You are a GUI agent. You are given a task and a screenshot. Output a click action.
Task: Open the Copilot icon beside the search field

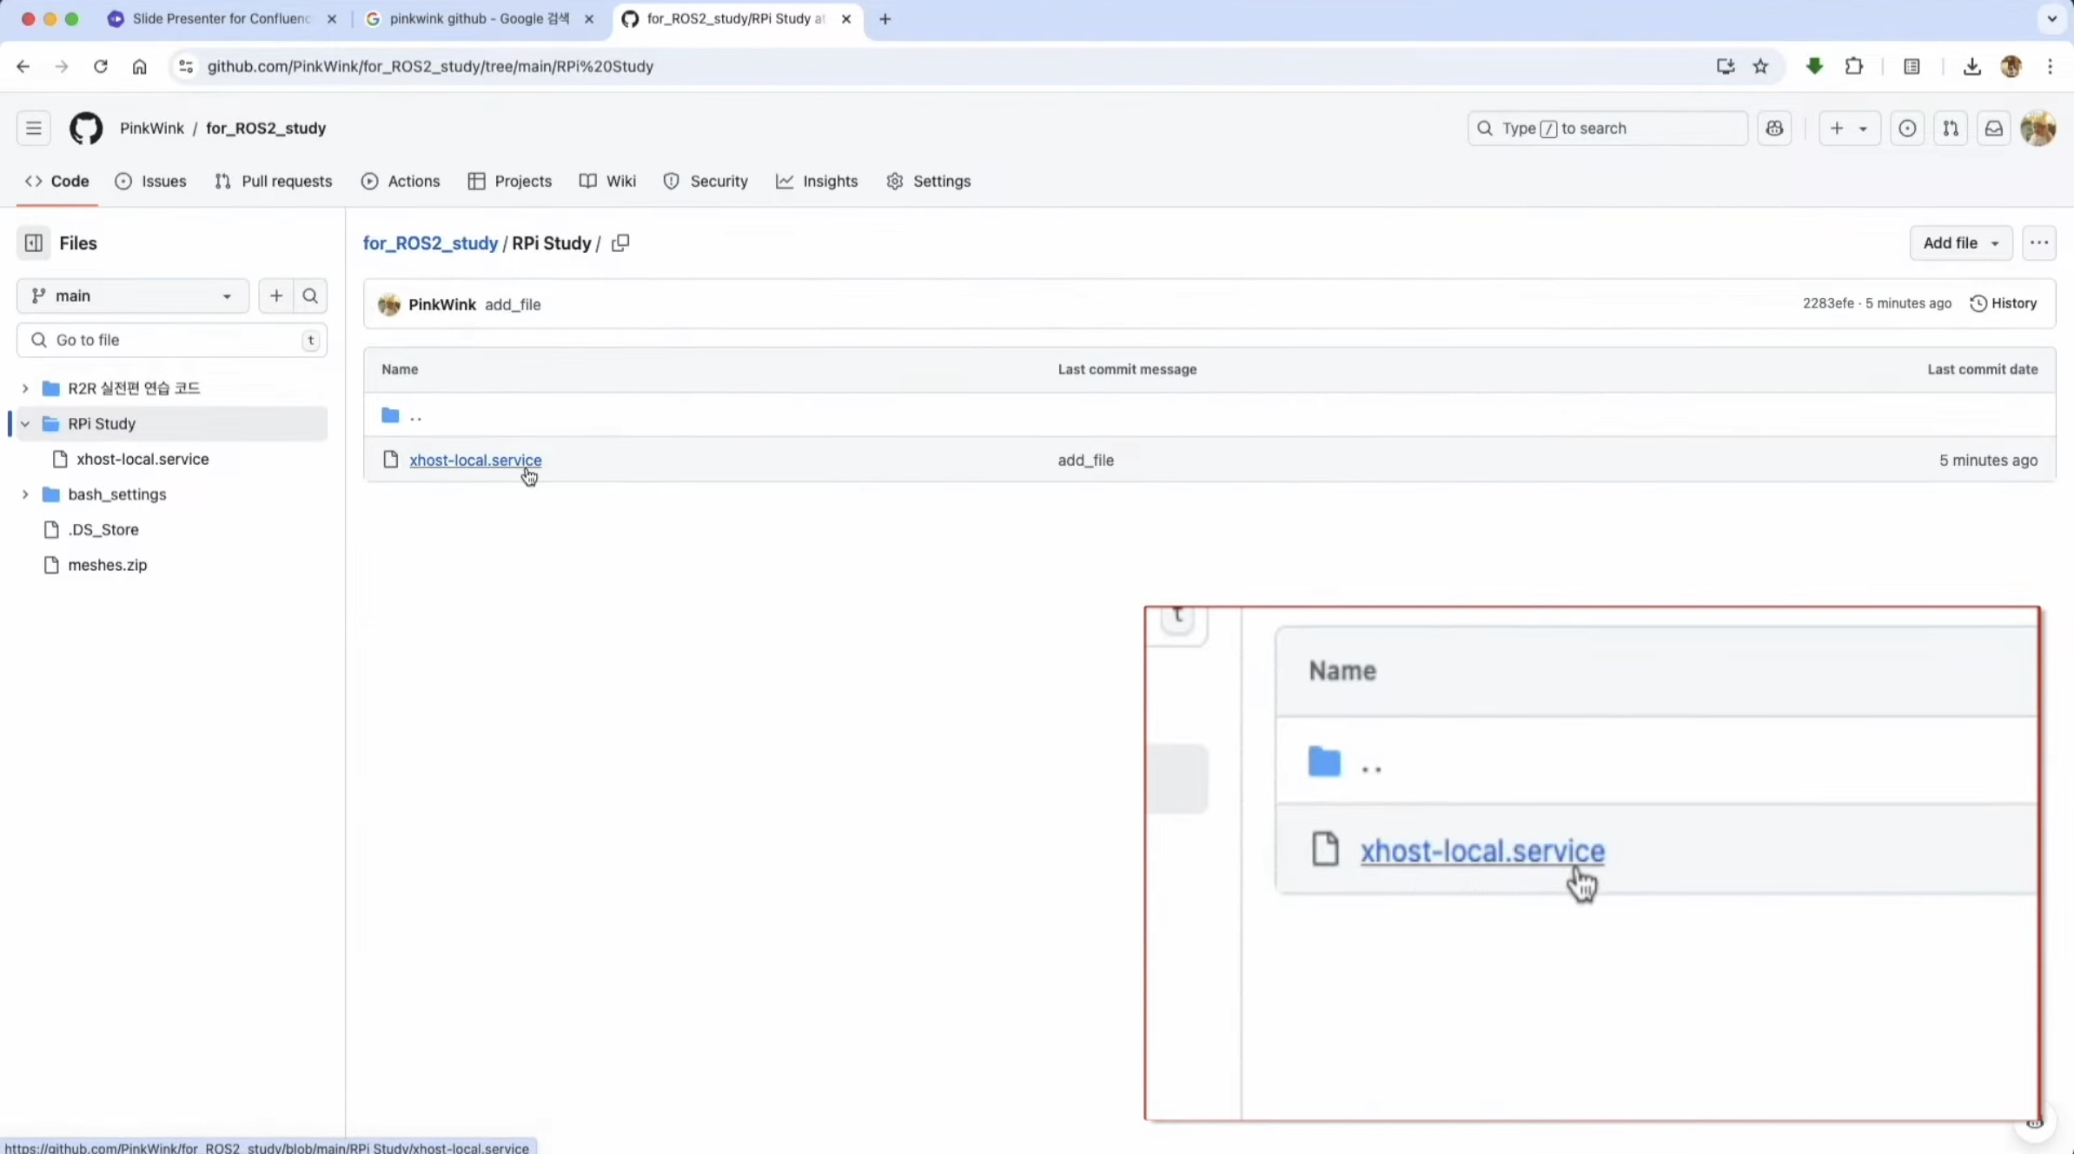[1774, 129]
